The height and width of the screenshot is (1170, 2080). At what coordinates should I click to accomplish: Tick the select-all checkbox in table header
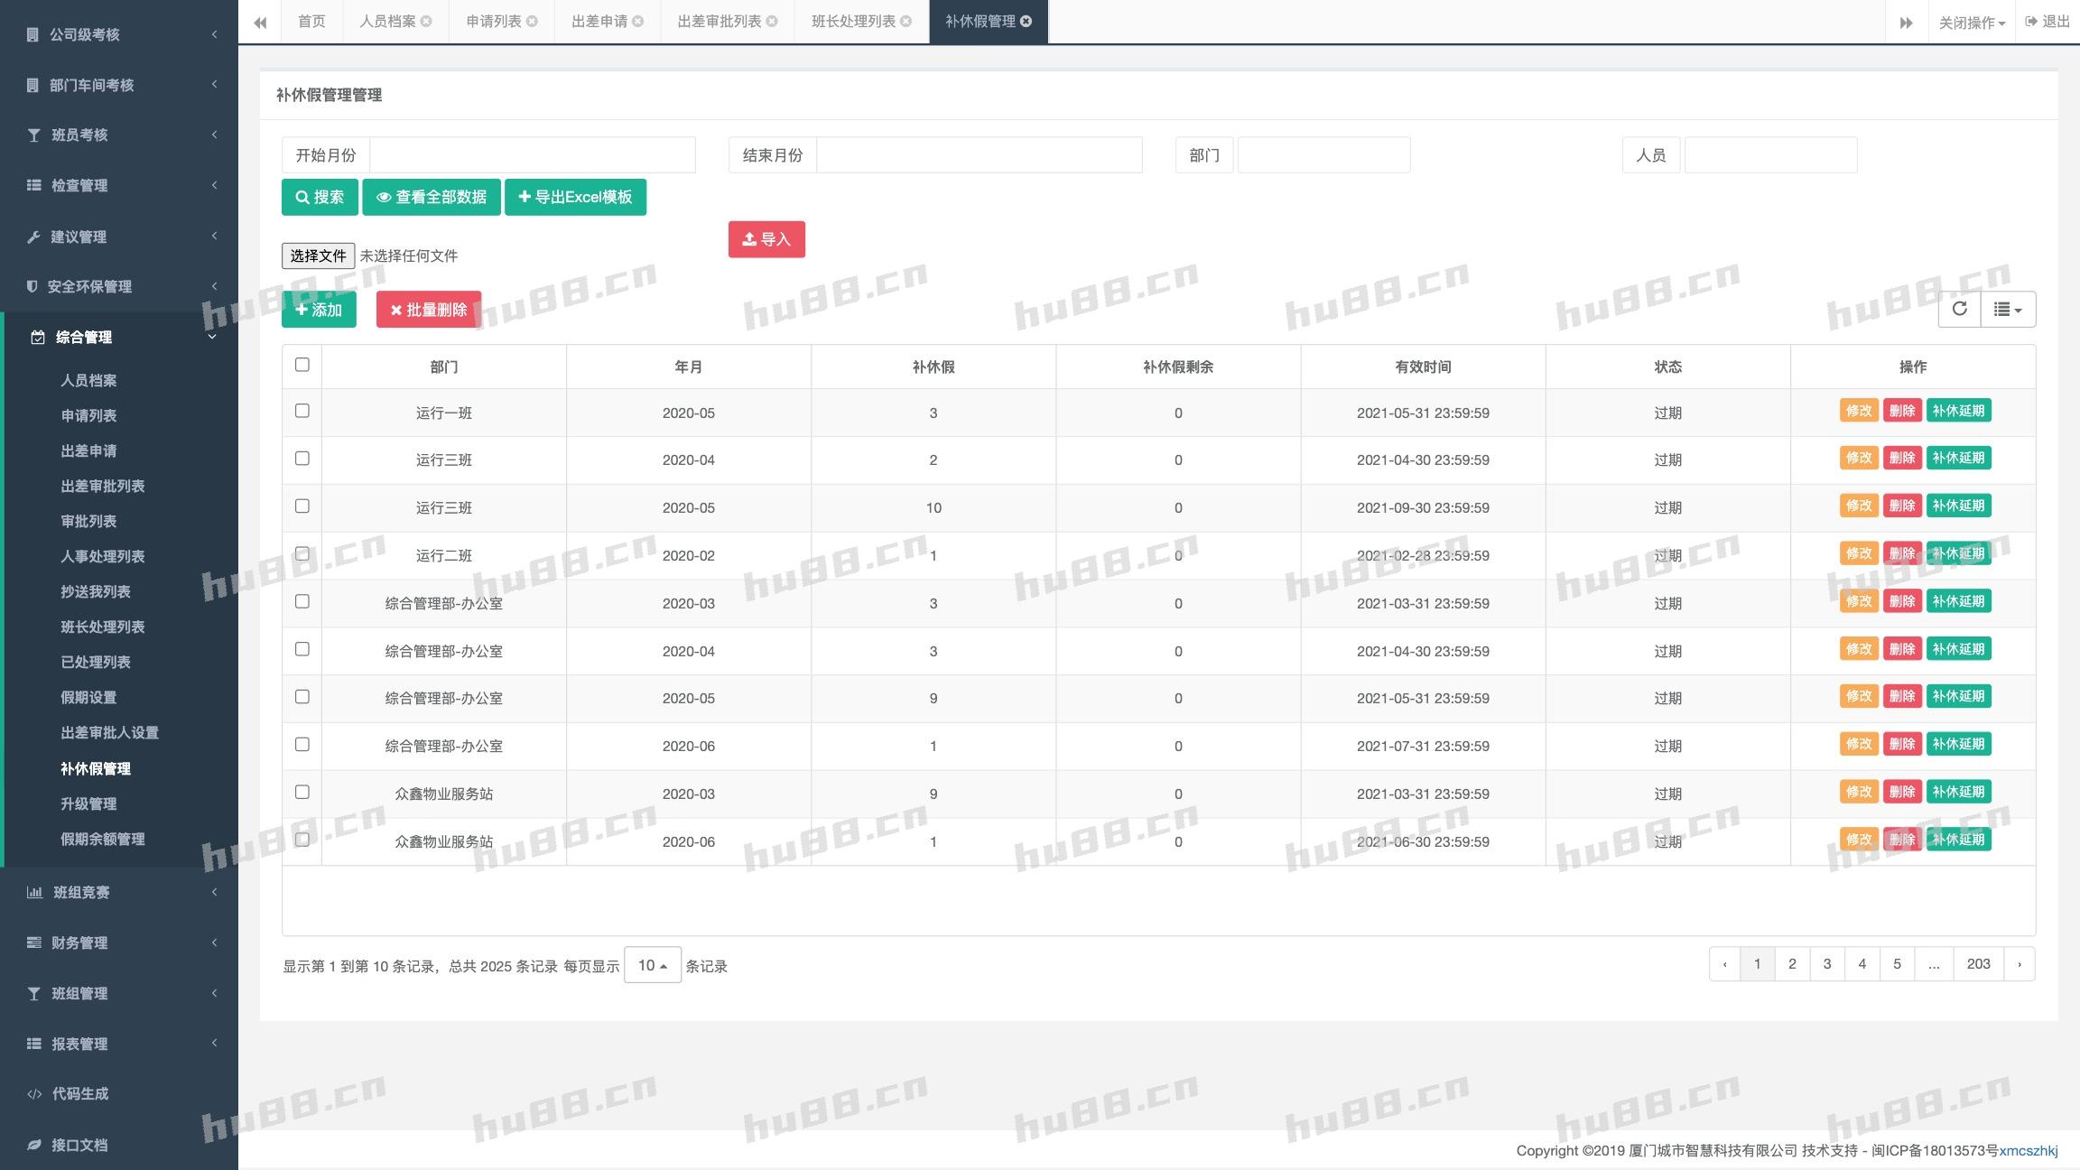pyautogui.click(x=302, y=365)
